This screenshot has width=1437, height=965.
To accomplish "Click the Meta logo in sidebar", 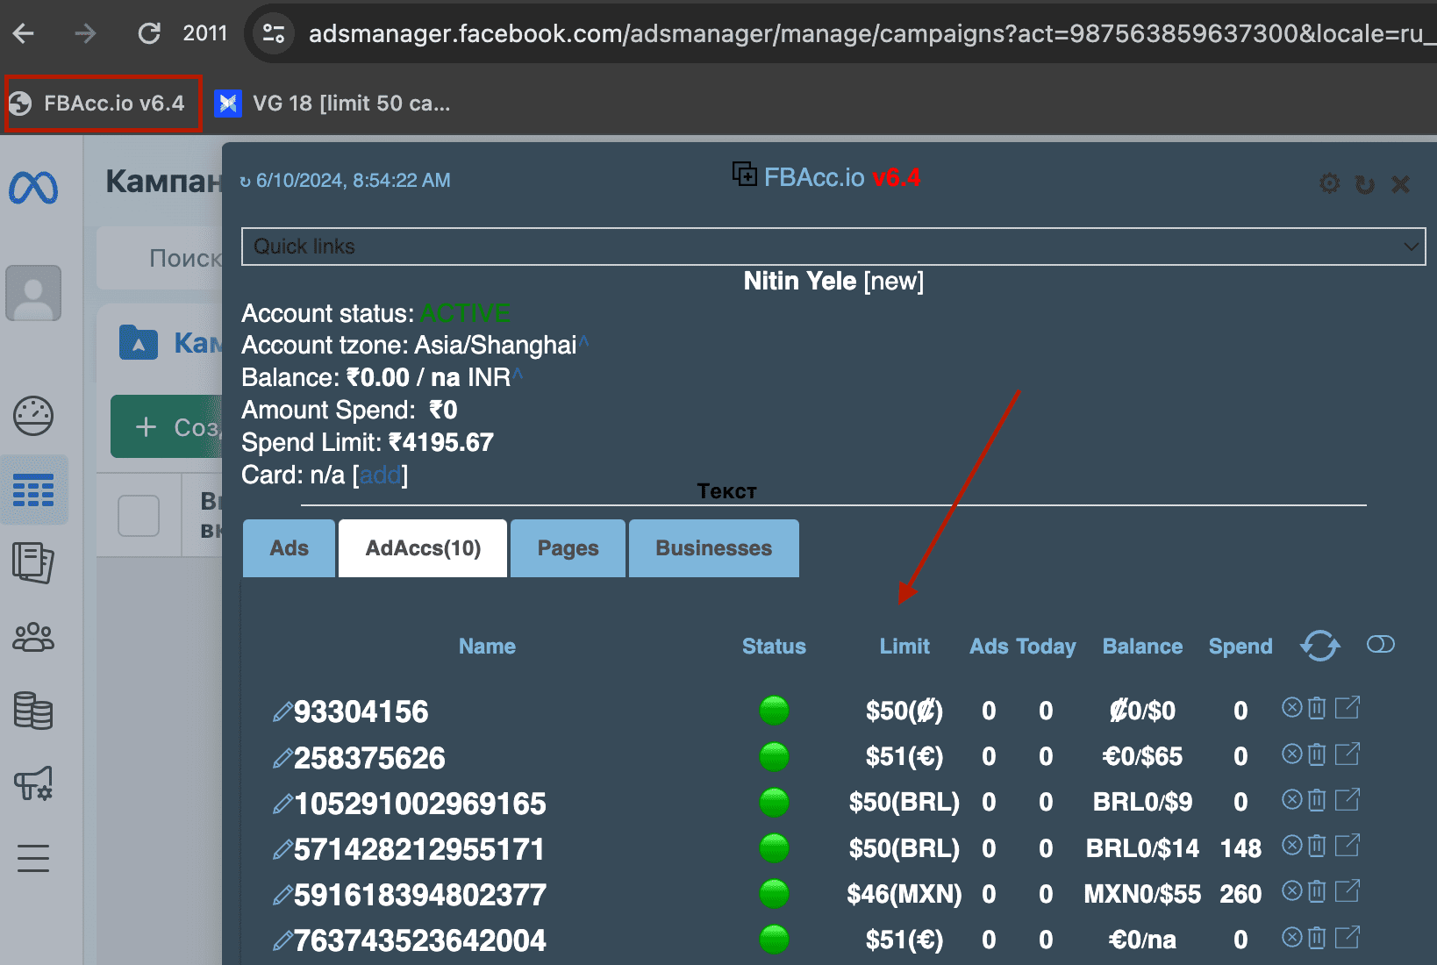I will [33, 188].
